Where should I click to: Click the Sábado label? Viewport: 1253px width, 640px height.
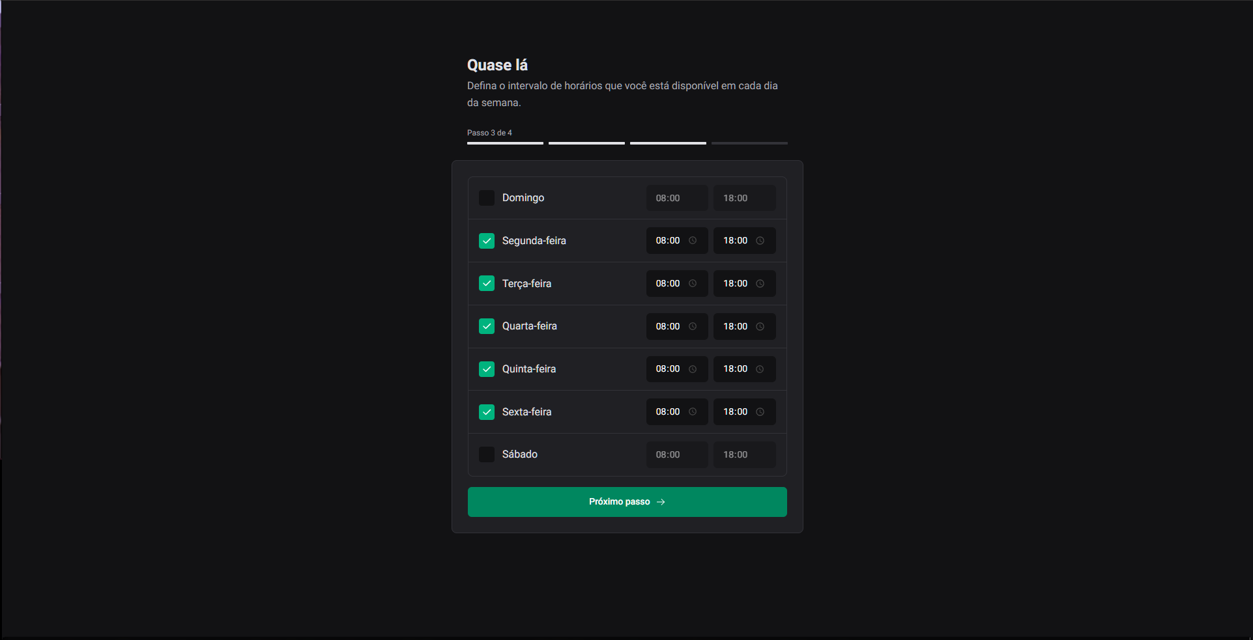point(520,454)
